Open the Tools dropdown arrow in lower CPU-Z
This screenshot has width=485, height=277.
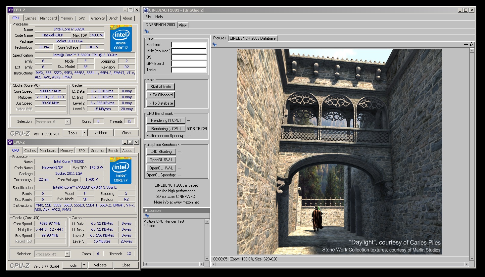coord(84,265)
